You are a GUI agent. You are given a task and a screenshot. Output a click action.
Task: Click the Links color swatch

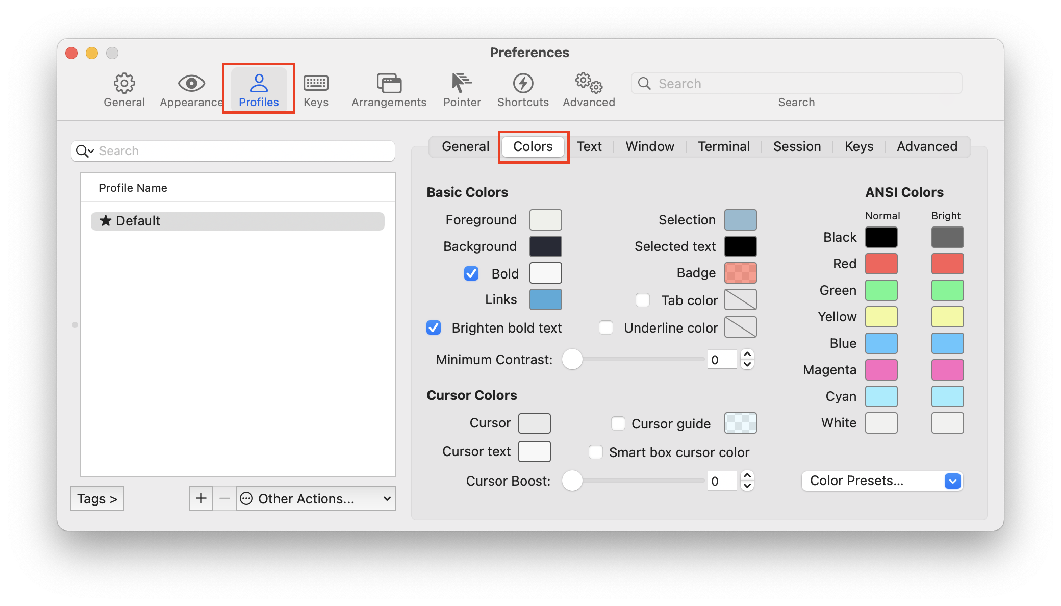click(x=545, y=299)
